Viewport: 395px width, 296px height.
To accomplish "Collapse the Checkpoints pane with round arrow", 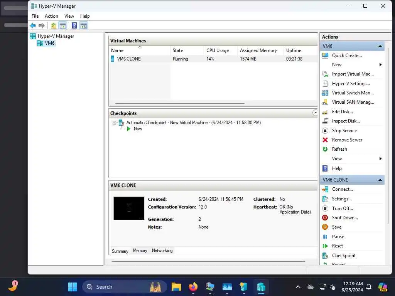I will pyautogui.click(x=315, y=113).
